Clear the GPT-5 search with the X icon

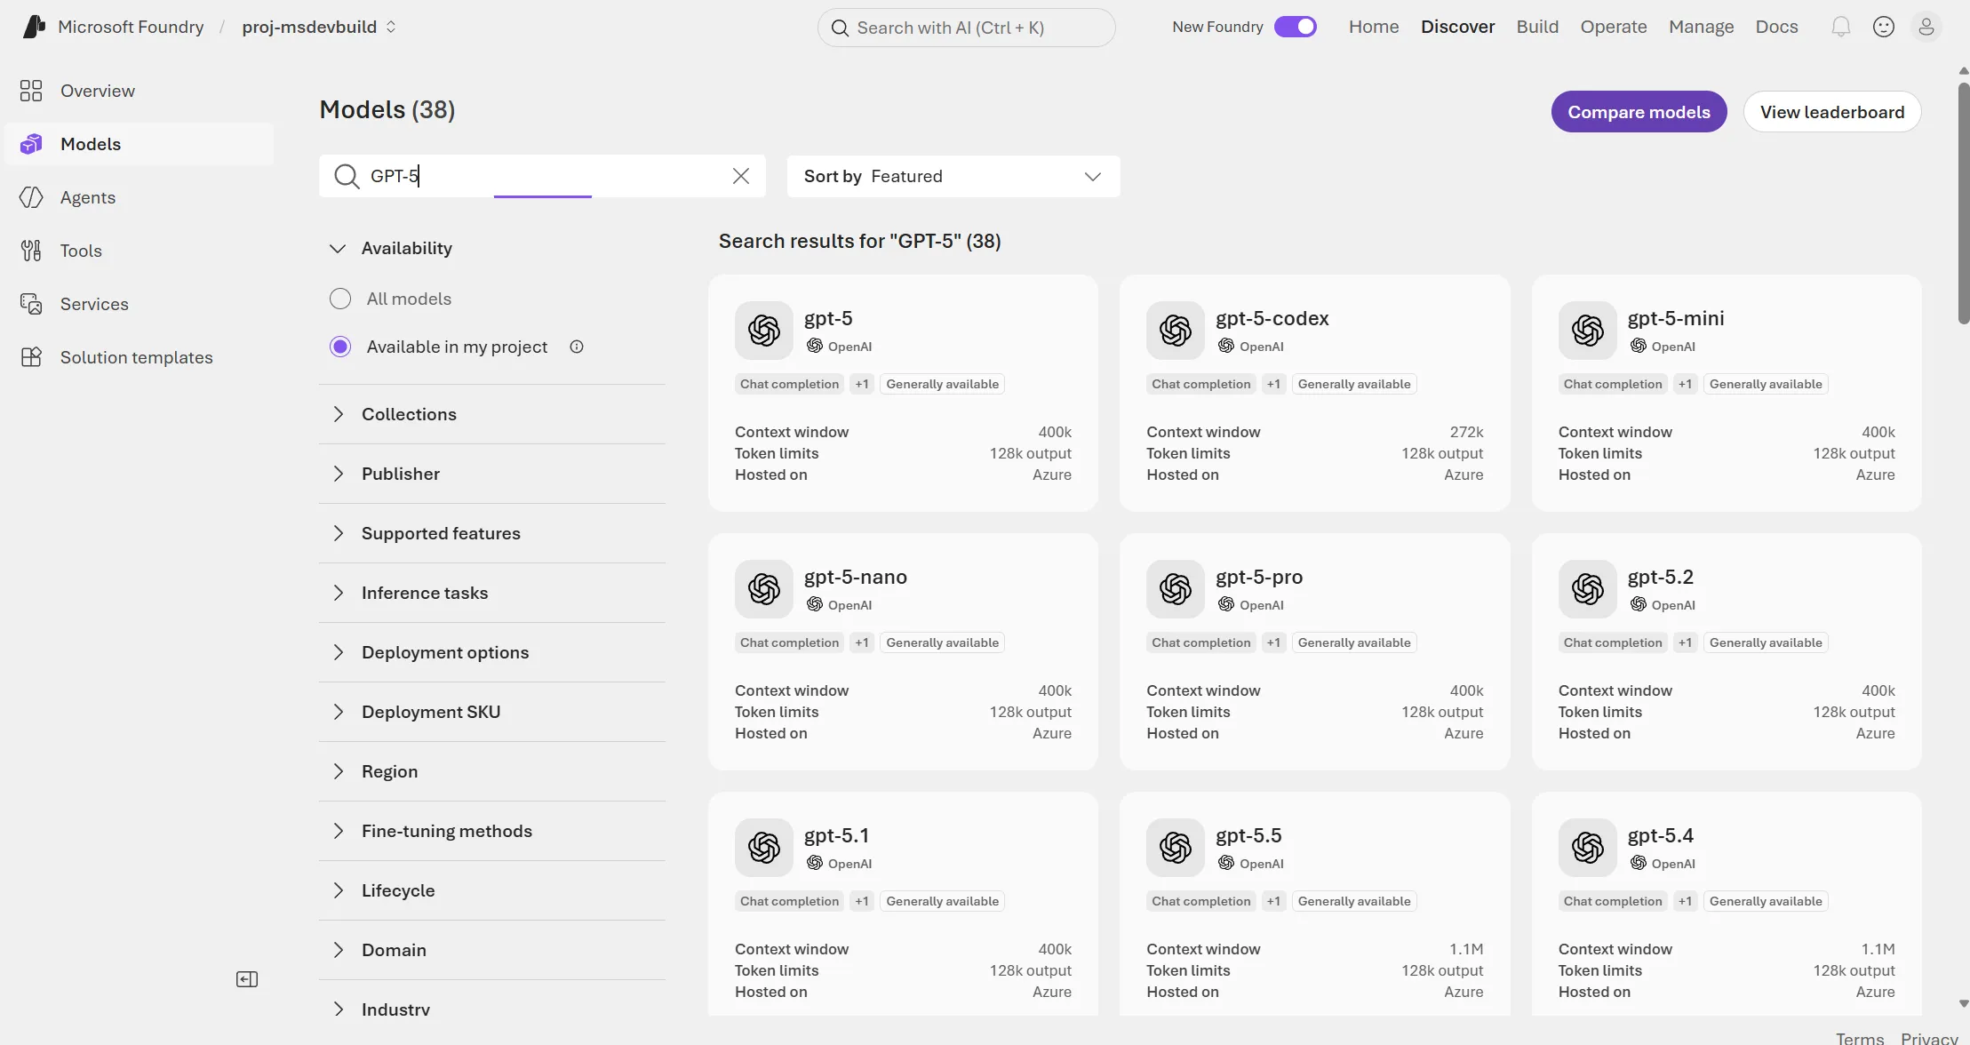[x=741, y=176]
